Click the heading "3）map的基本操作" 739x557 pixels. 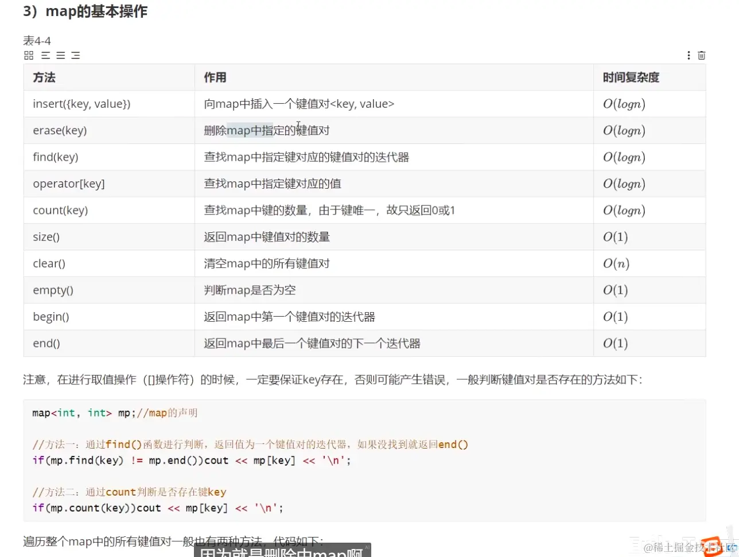[85, 11]
